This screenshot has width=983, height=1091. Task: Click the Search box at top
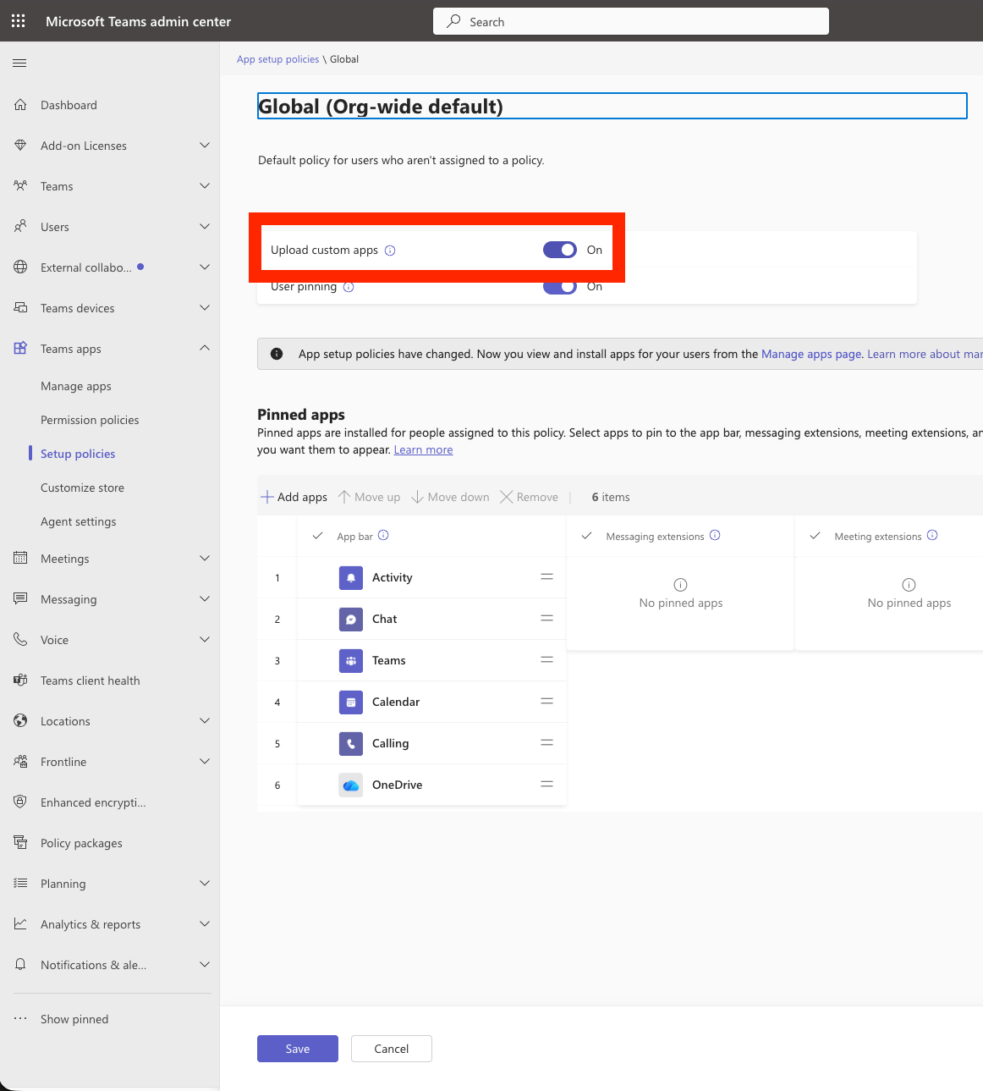click(631, 21)
